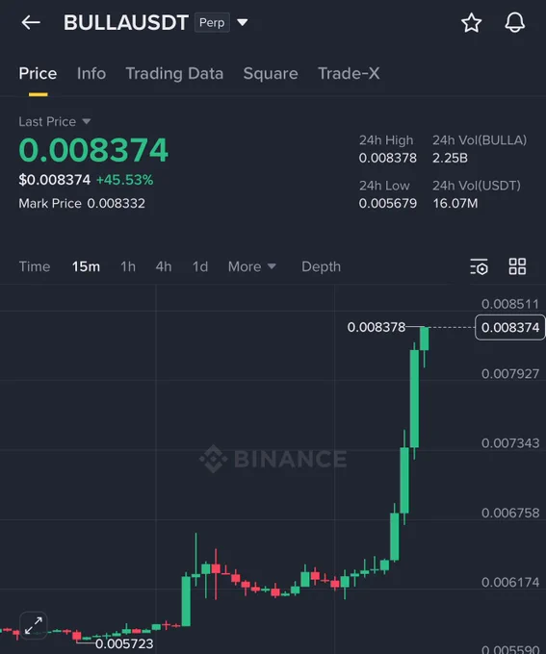Viewport: 546px width, 654px height.
Task: Tap the 0.007343 axis price label
Action: click(x=510, y=443)
